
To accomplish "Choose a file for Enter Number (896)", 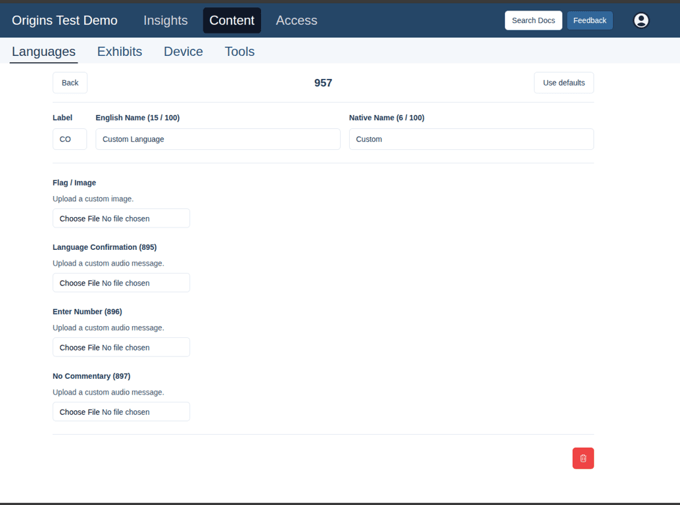I will (x=122, y=348).
